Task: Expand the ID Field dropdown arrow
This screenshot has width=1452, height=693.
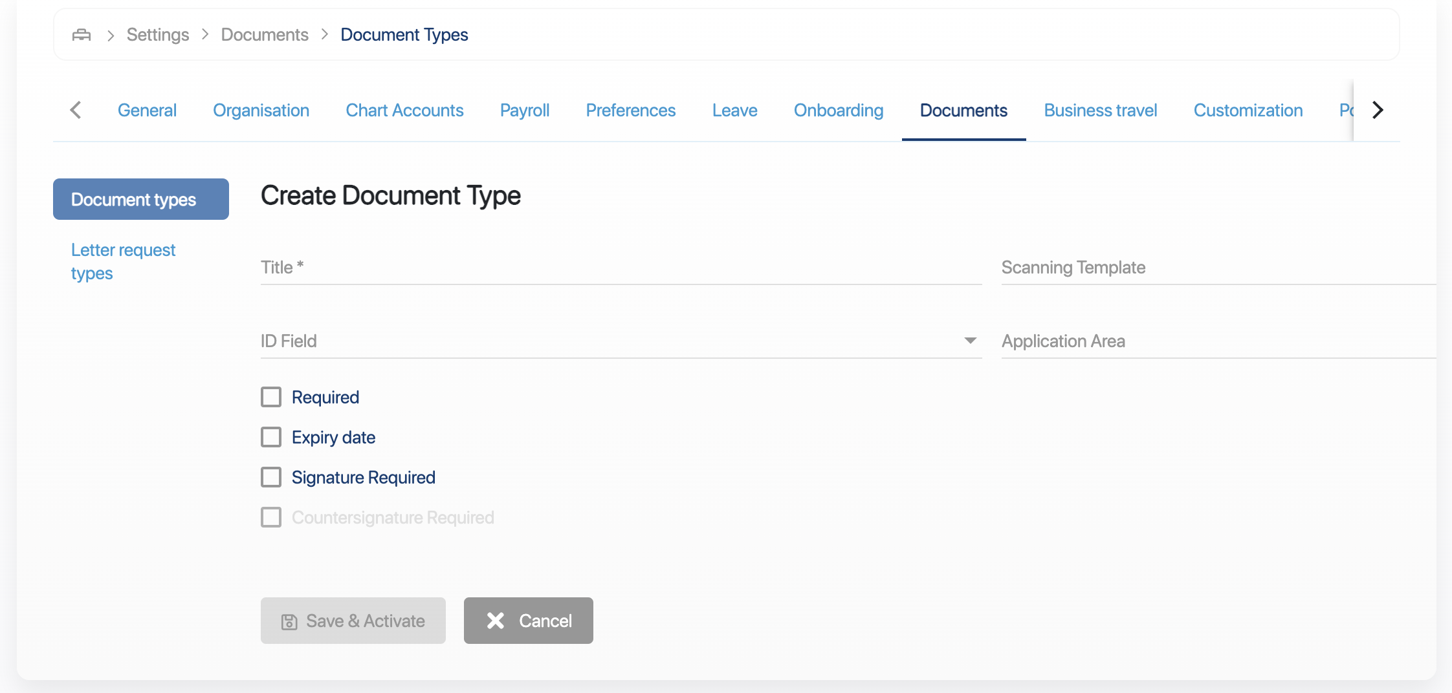Action: point(970,341)
